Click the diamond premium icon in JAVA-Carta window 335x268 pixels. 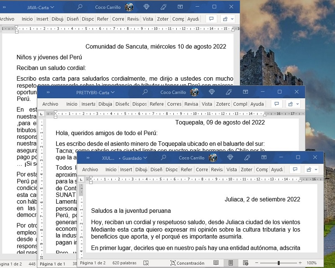pyautogui.click(x=146, y=7)
